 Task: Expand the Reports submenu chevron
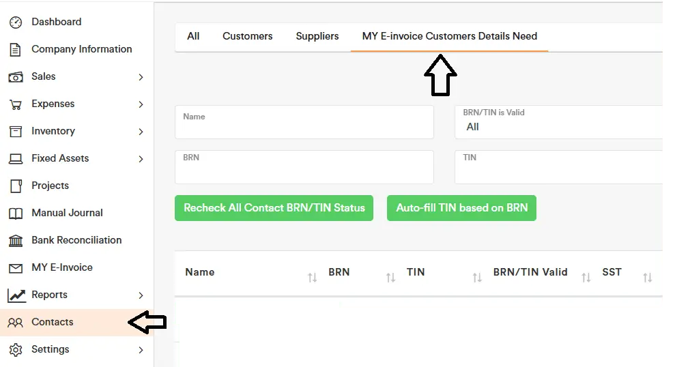141,295
